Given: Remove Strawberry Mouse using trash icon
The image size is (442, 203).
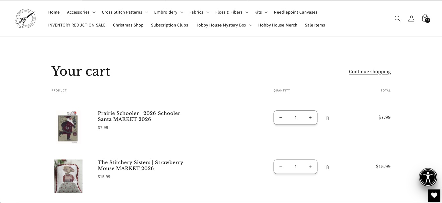Looking at the screenshot, I should [x=327, y=167].
